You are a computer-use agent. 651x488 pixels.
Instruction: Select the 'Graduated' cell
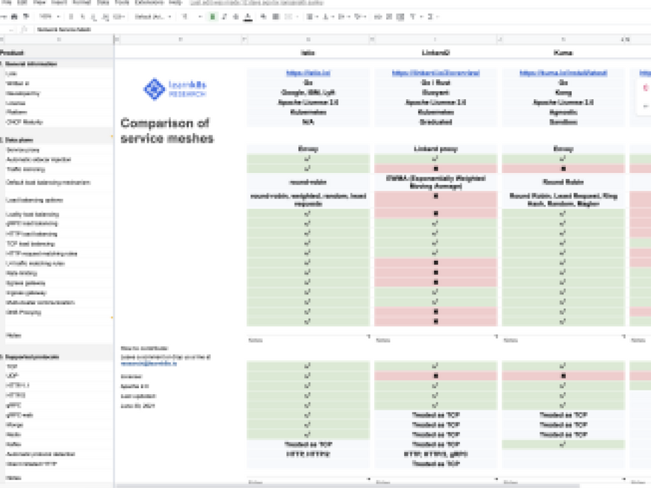coord(436,122)
